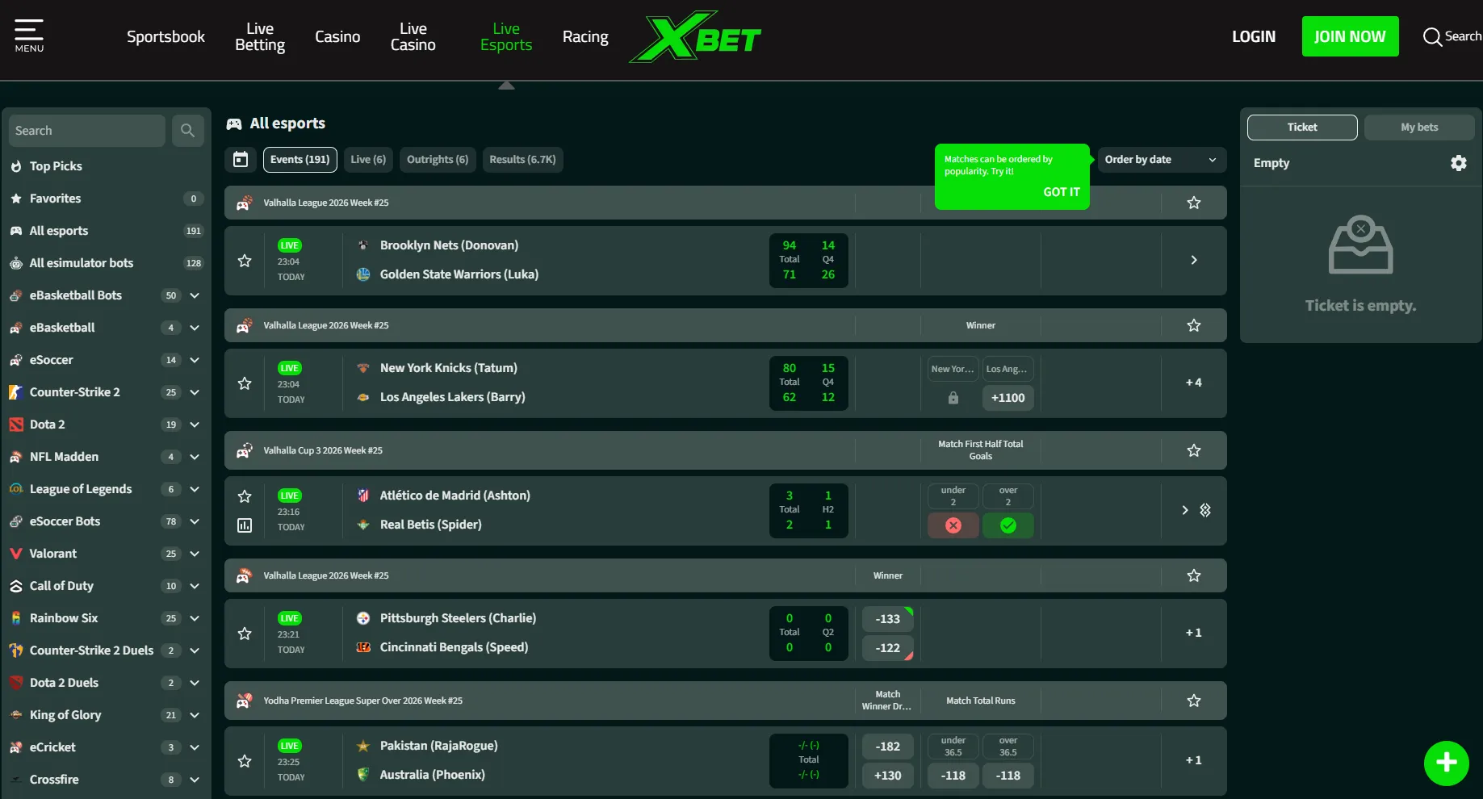Open Atlético de Madrid match details arrow
The width and height of the screenshot is (1483, 799).
[x=1184, y=510]
